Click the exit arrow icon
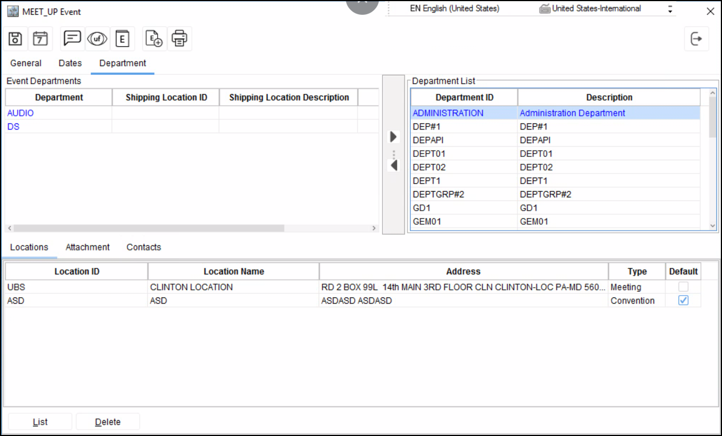 coord(696,39)
